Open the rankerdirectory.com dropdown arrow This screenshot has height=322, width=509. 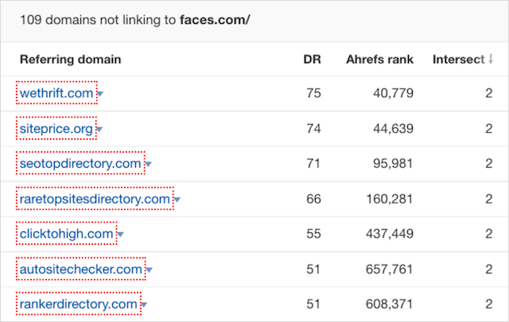pyautogui.click(x=144, y=305)
